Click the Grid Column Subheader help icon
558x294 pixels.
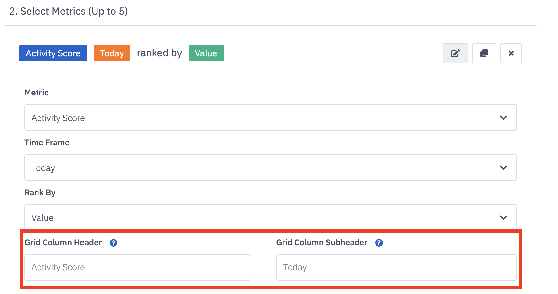point(379,243)
